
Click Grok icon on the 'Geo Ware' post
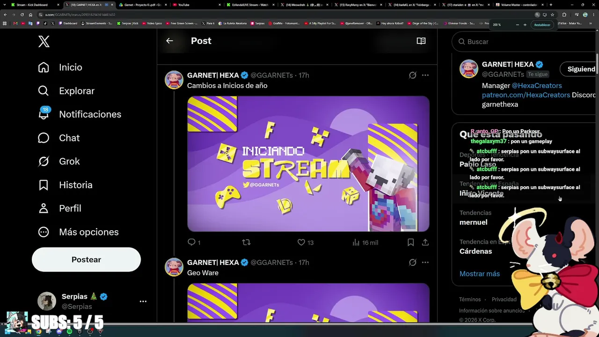[412, 262]
